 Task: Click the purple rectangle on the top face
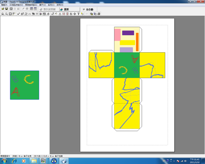pyautogui.click(x=128, y=33)
